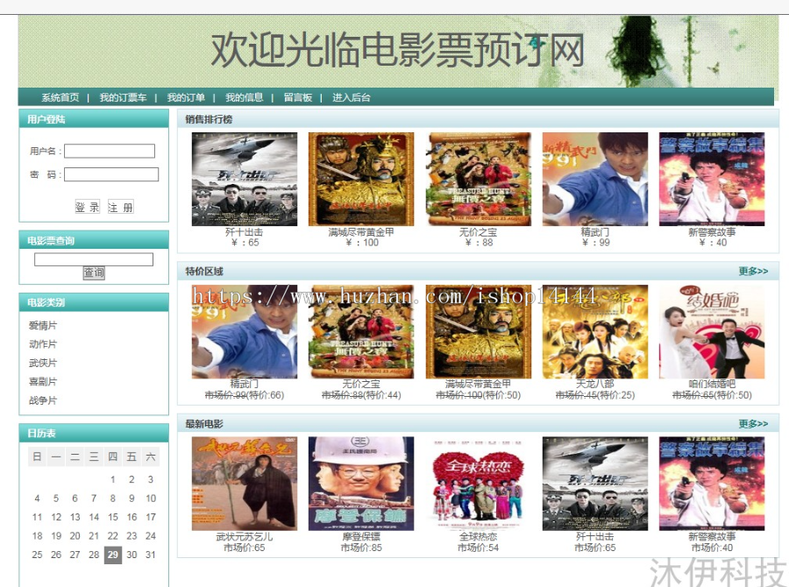The image size is (789, 587).
Task: Select day 29 in the calendar
Action: [x=112, y=555]
